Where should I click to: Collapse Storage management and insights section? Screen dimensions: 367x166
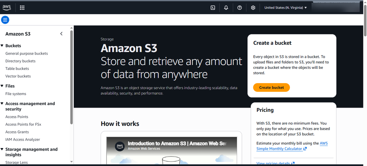click(x=2, y=149)
